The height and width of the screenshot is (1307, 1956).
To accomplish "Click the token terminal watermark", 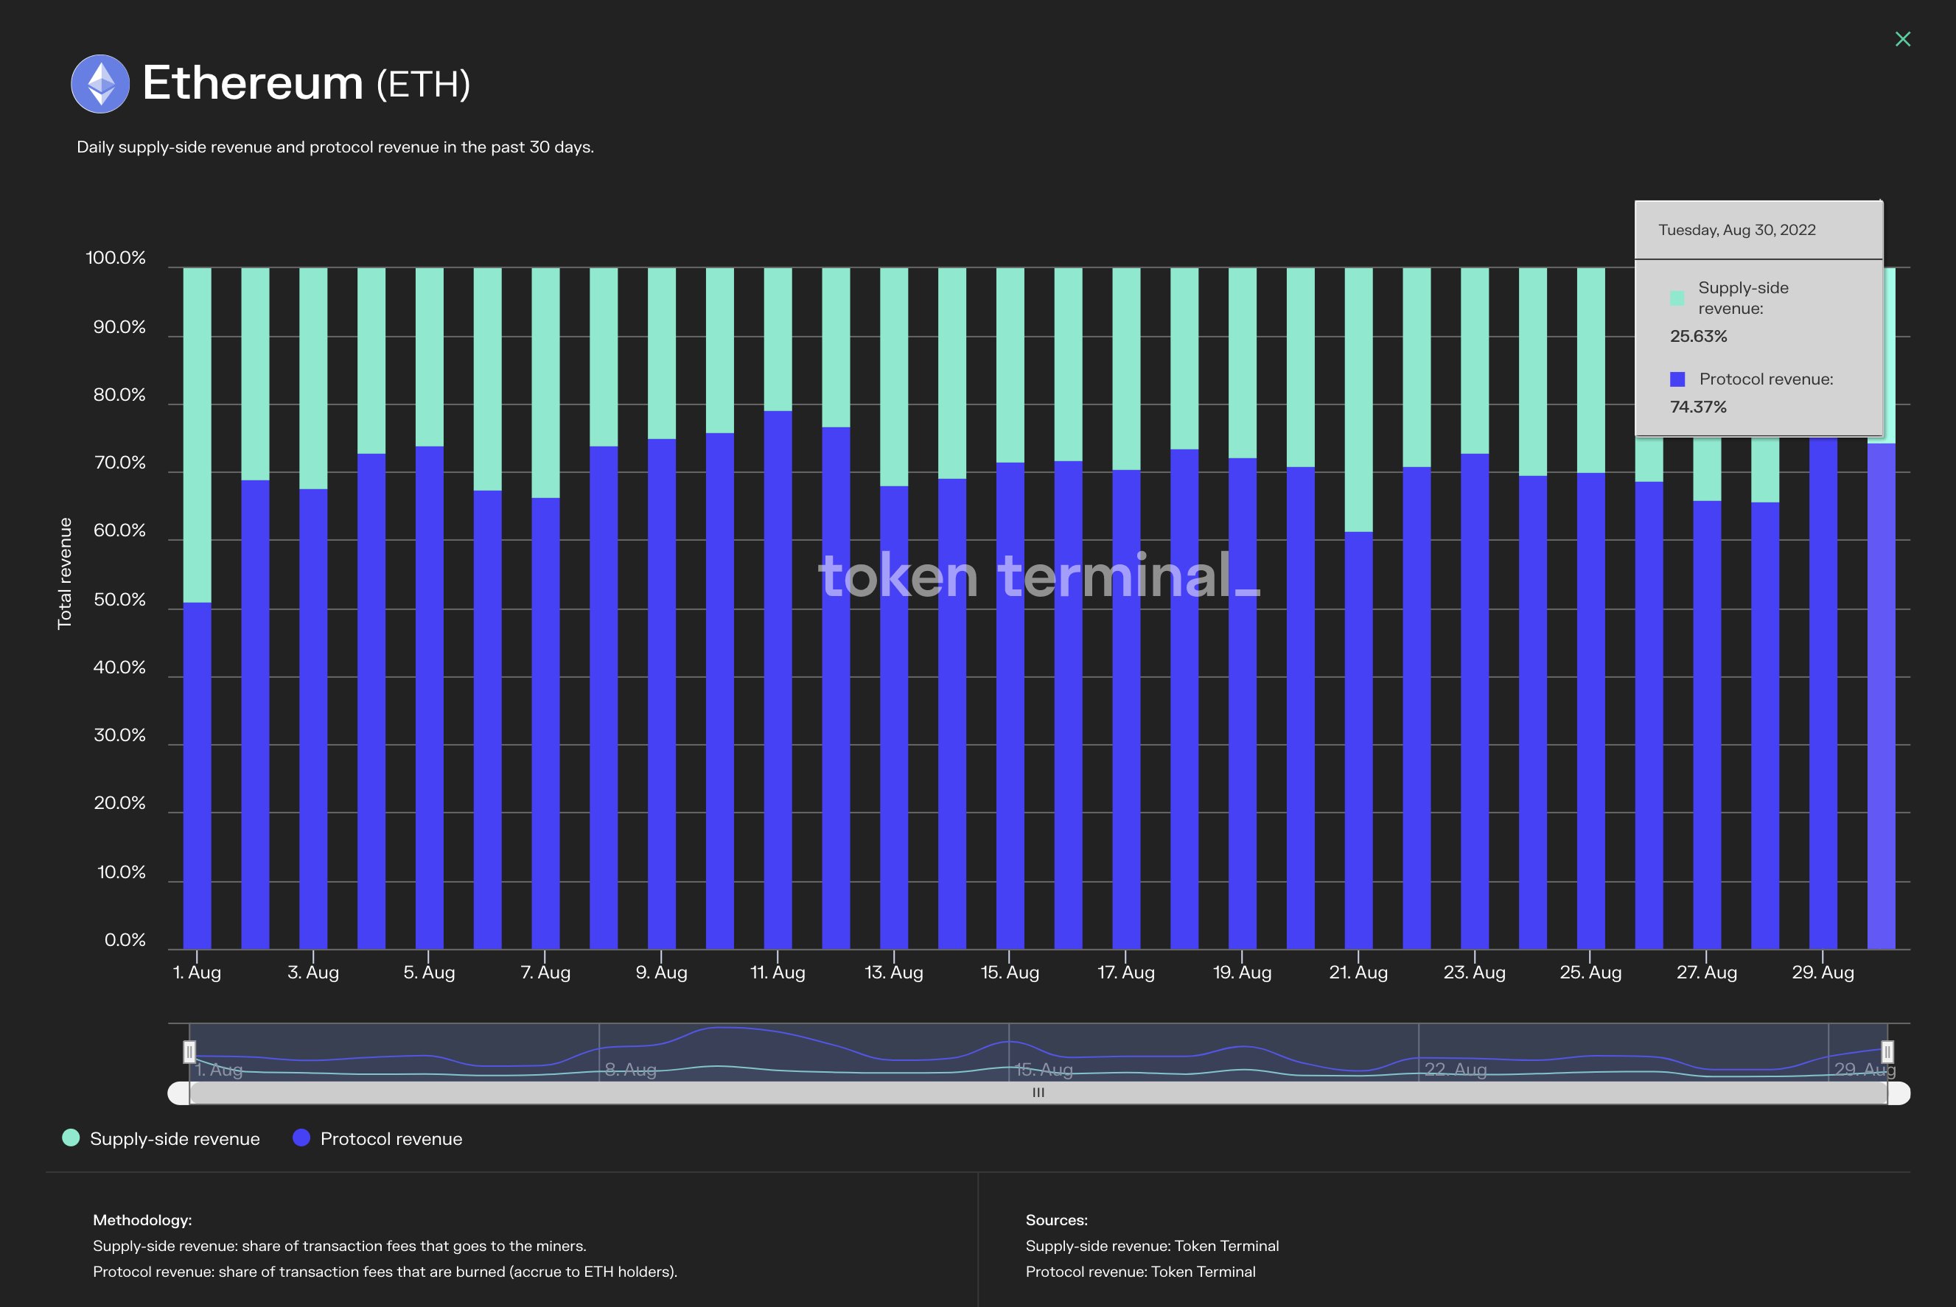I will pos(1036,577).
